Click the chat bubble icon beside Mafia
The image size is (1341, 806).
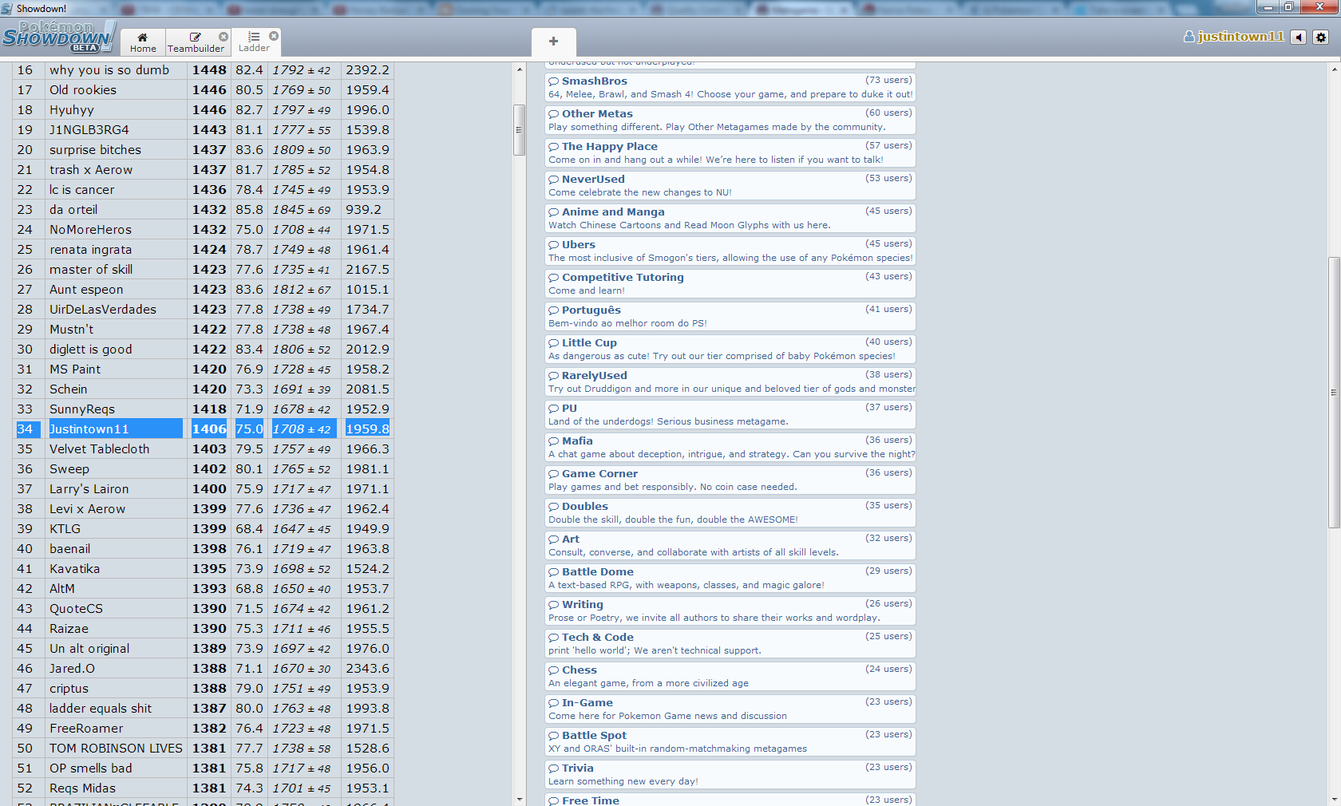pyautogui.click(x=553, y=441)
